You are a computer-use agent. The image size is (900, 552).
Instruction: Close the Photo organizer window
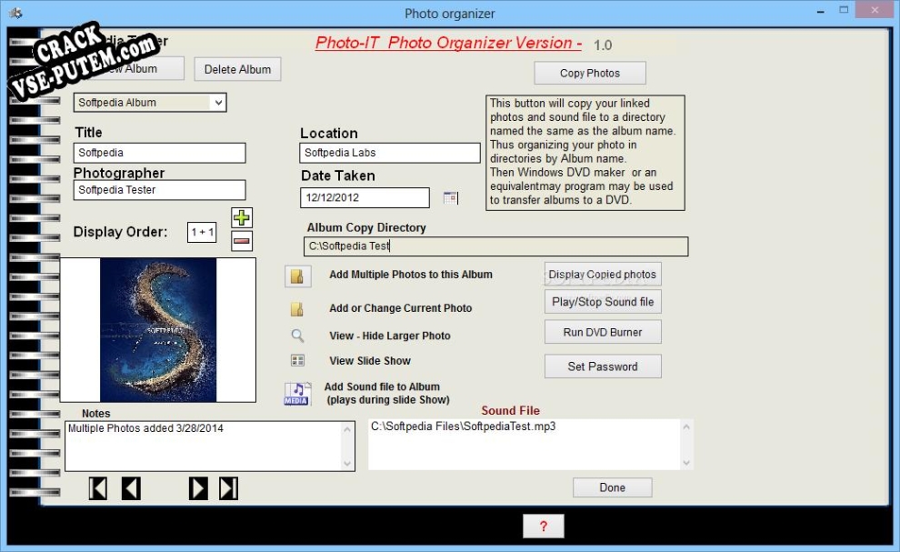(875, 10)
